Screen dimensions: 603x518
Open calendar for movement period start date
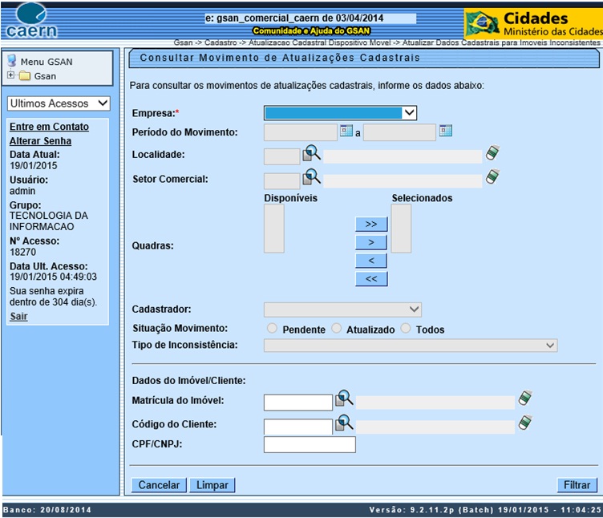(x=346, y=131)
